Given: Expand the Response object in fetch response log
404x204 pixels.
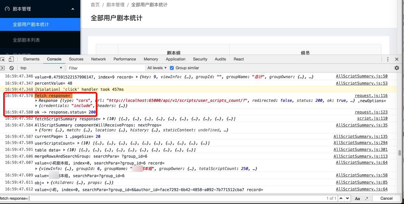Looking at the screenshot, I should pyautogui.click(x=36, y=101).
